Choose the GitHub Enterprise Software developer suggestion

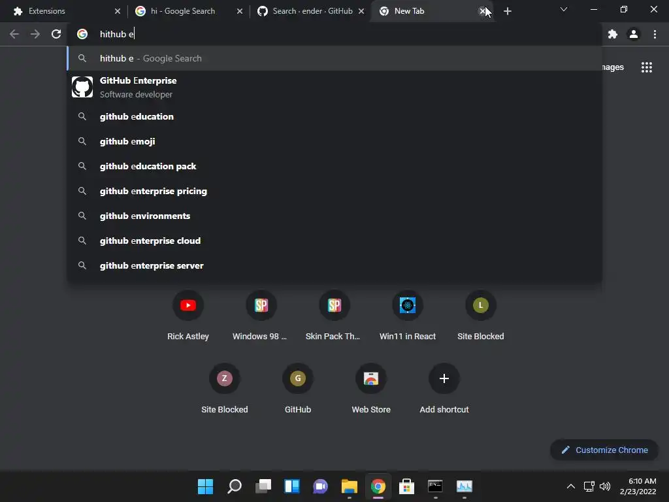[334, 87]
